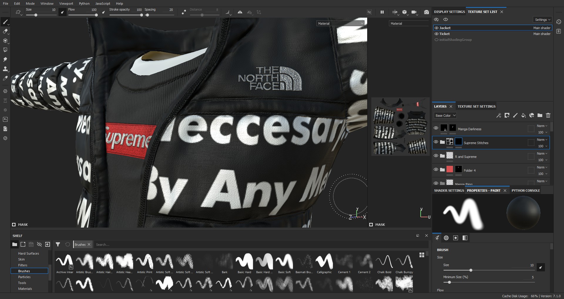Screen dimensions: 564x299
Task: Open the 2D viewport Material dropdown
Action: [409, 23]
